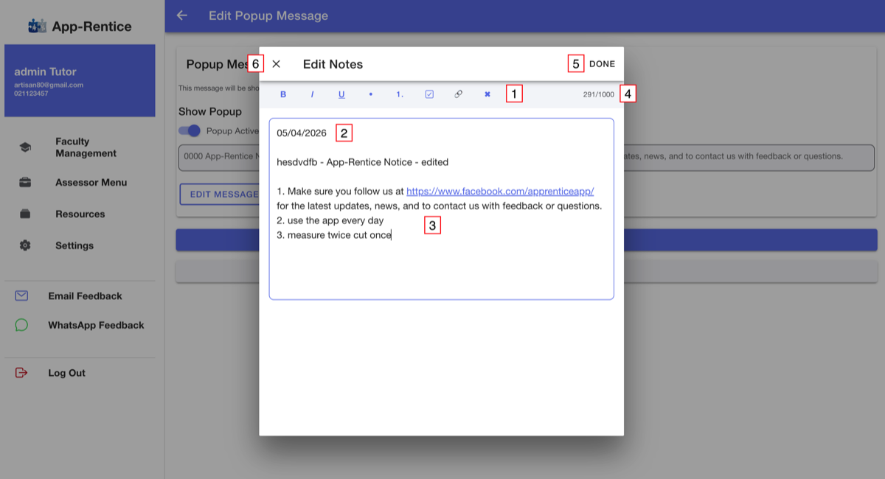Save notes with the DONE button
Screen dimensions: 885x479
click(x=602, y=64)
